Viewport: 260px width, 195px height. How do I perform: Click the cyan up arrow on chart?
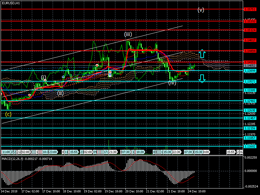202,54
